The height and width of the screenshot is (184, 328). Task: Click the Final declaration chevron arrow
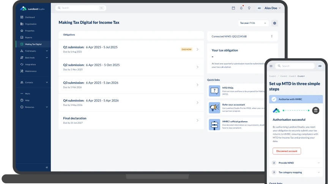(197, 120)
